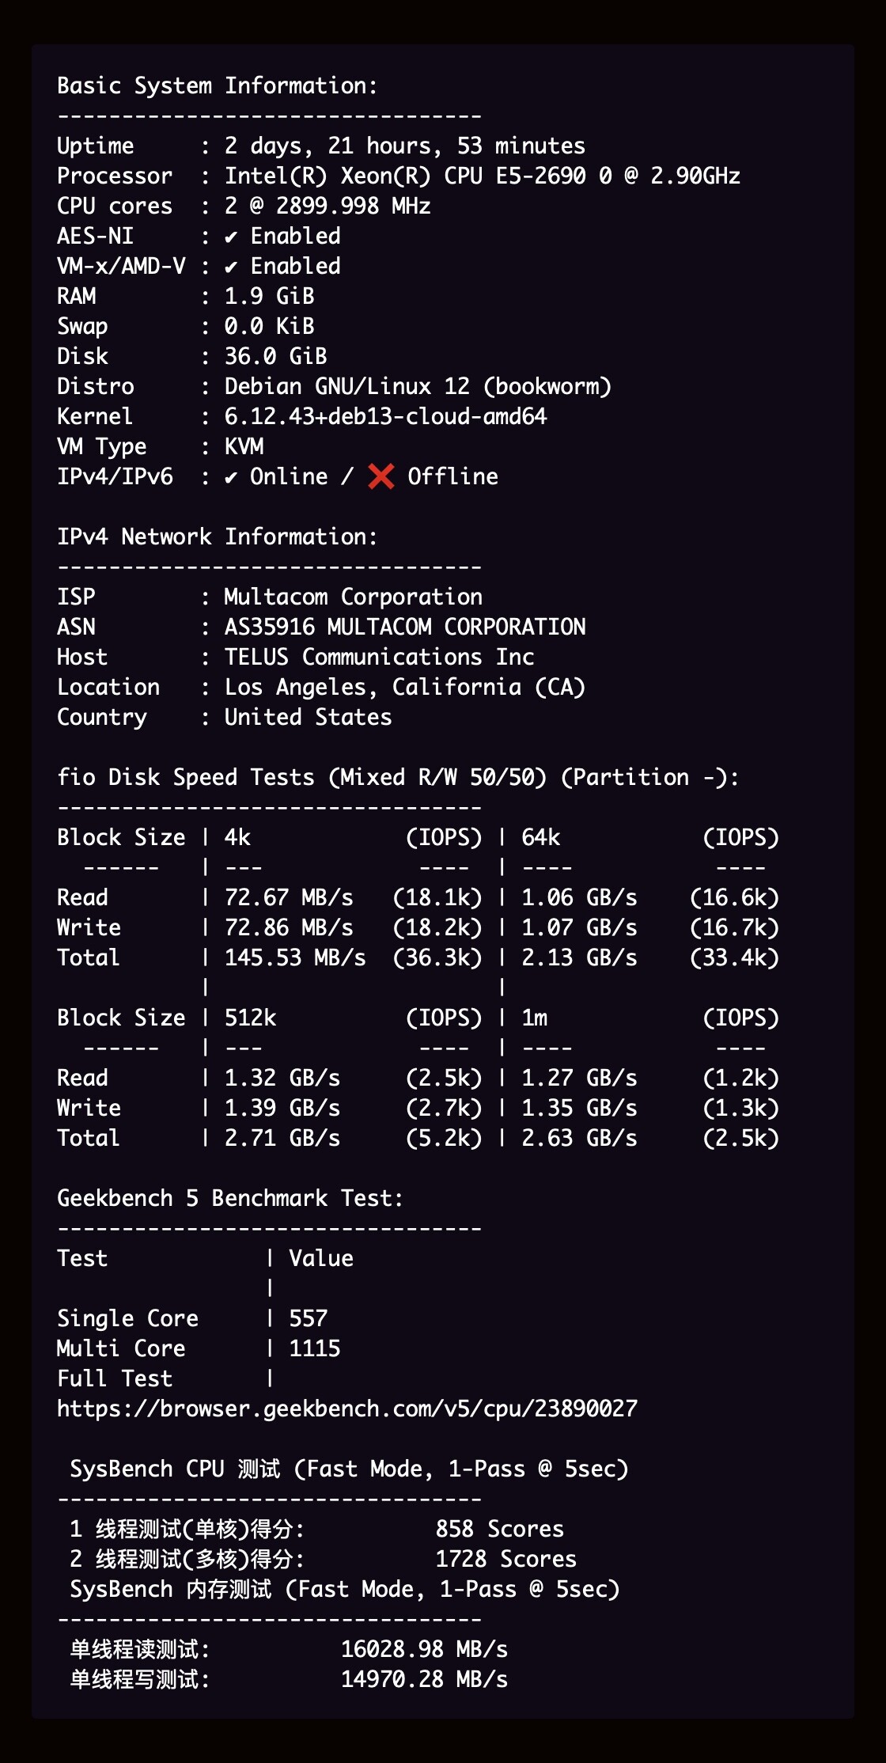Click the 'Basic System Information:' heading
This screenshot has width=886, height=1763.
(218, 85)
